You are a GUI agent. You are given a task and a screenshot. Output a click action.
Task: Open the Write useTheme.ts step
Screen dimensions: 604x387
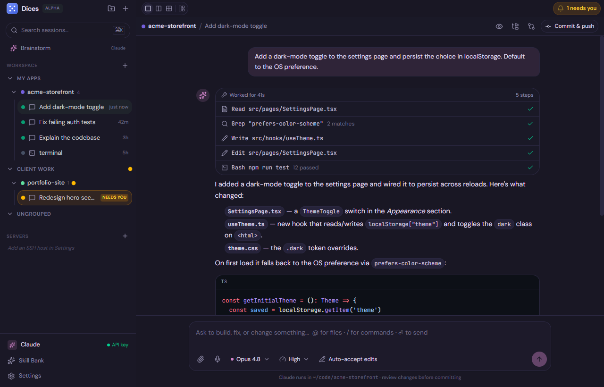377,138
